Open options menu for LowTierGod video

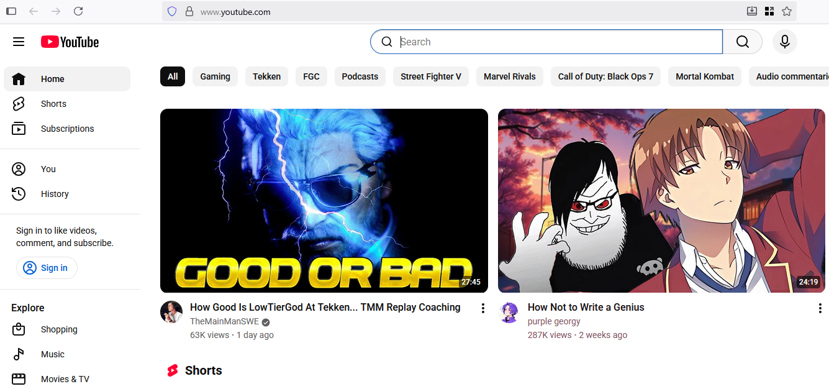tap(482, 308)
